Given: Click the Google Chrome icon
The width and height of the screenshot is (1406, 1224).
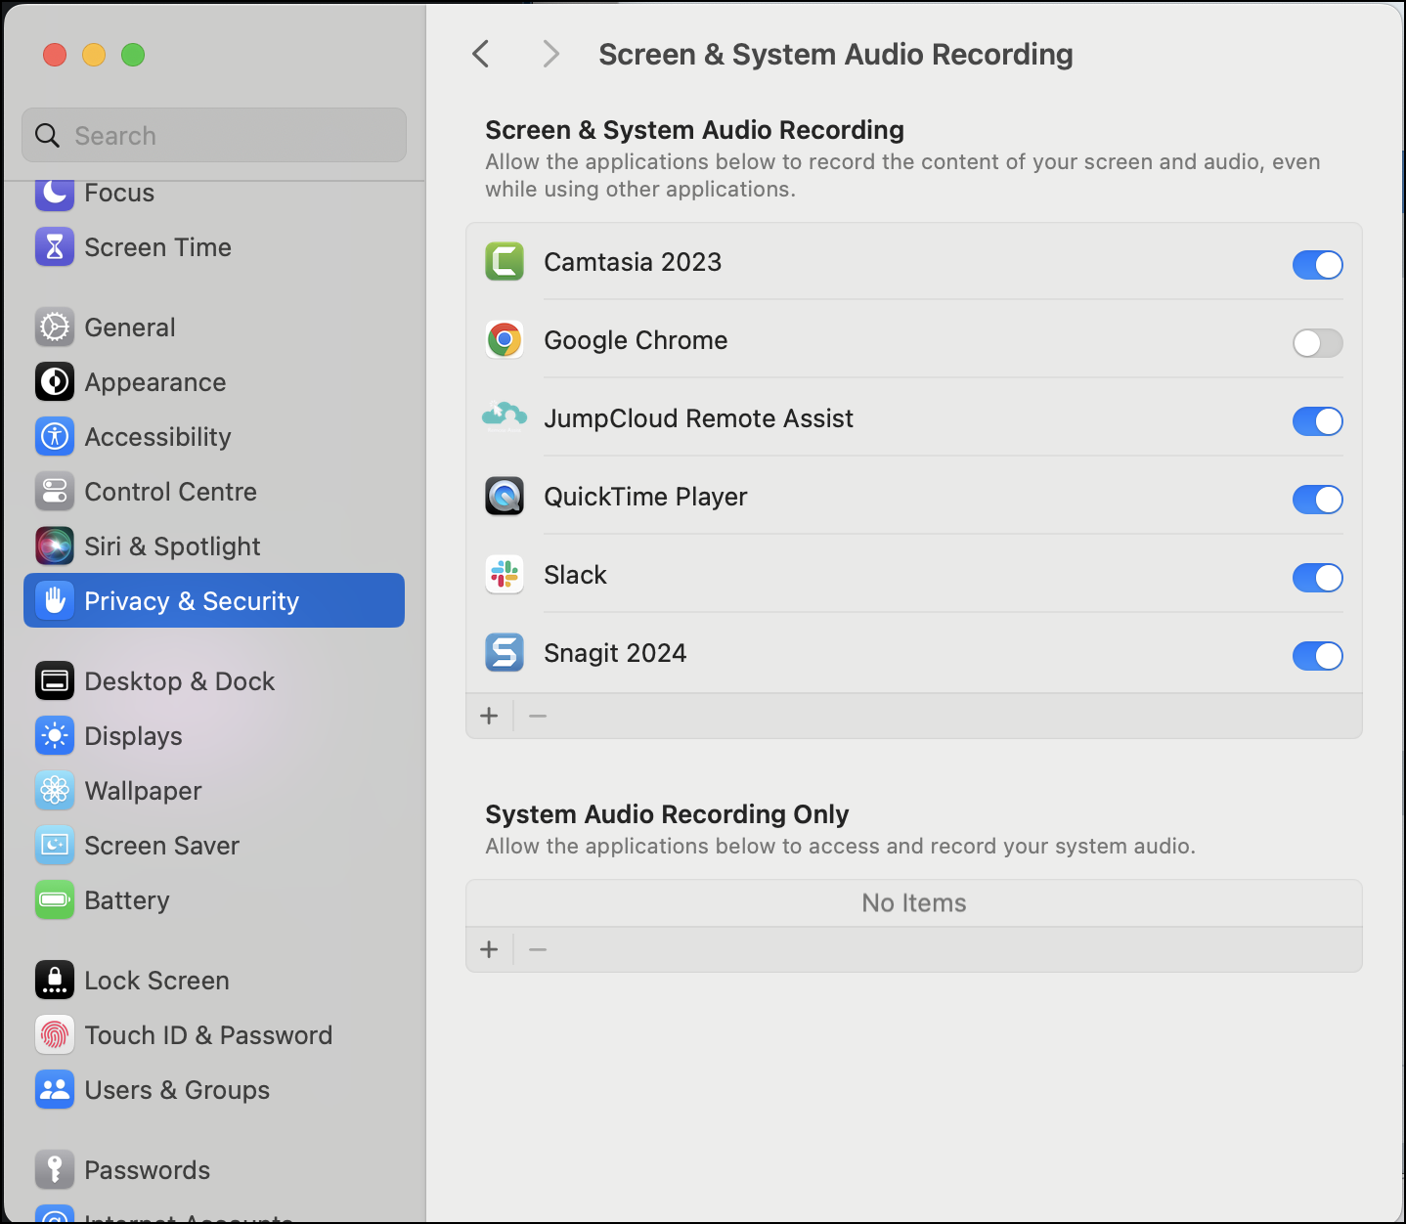Looking at the screenshot, I should point(504,339).
